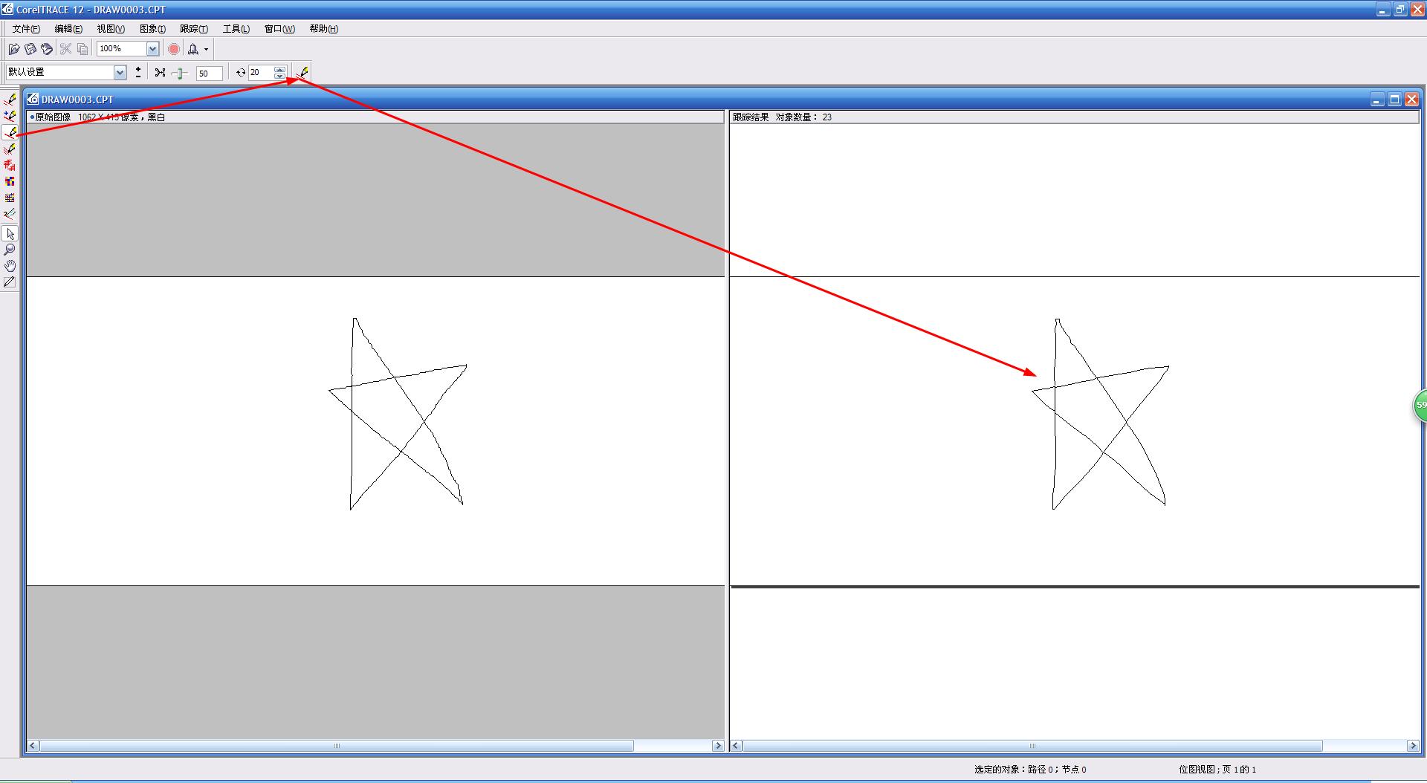The height and width of the screenshot is (783, 1427).
Task: Click left arrow of result pane scrollbar
Action: 736,745
